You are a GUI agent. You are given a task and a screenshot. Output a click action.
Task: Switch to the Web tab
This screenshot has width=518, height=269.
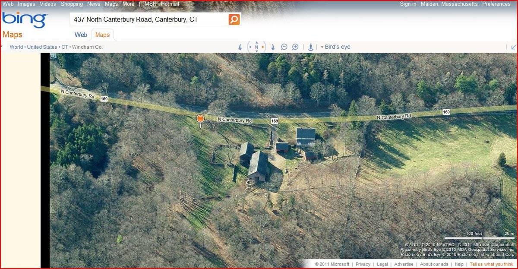click(x=81, y=35)
